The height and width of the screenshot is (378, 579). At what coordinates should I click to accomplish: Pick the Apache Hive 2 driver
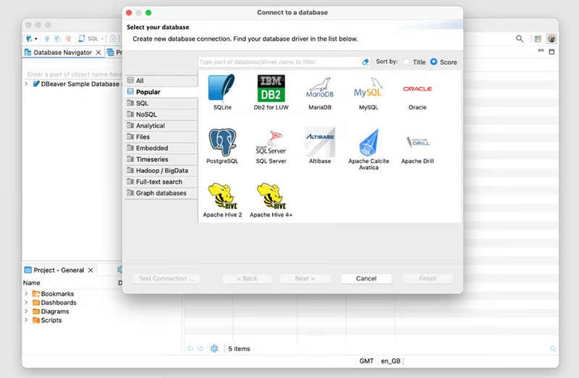(x=222, y=196)
